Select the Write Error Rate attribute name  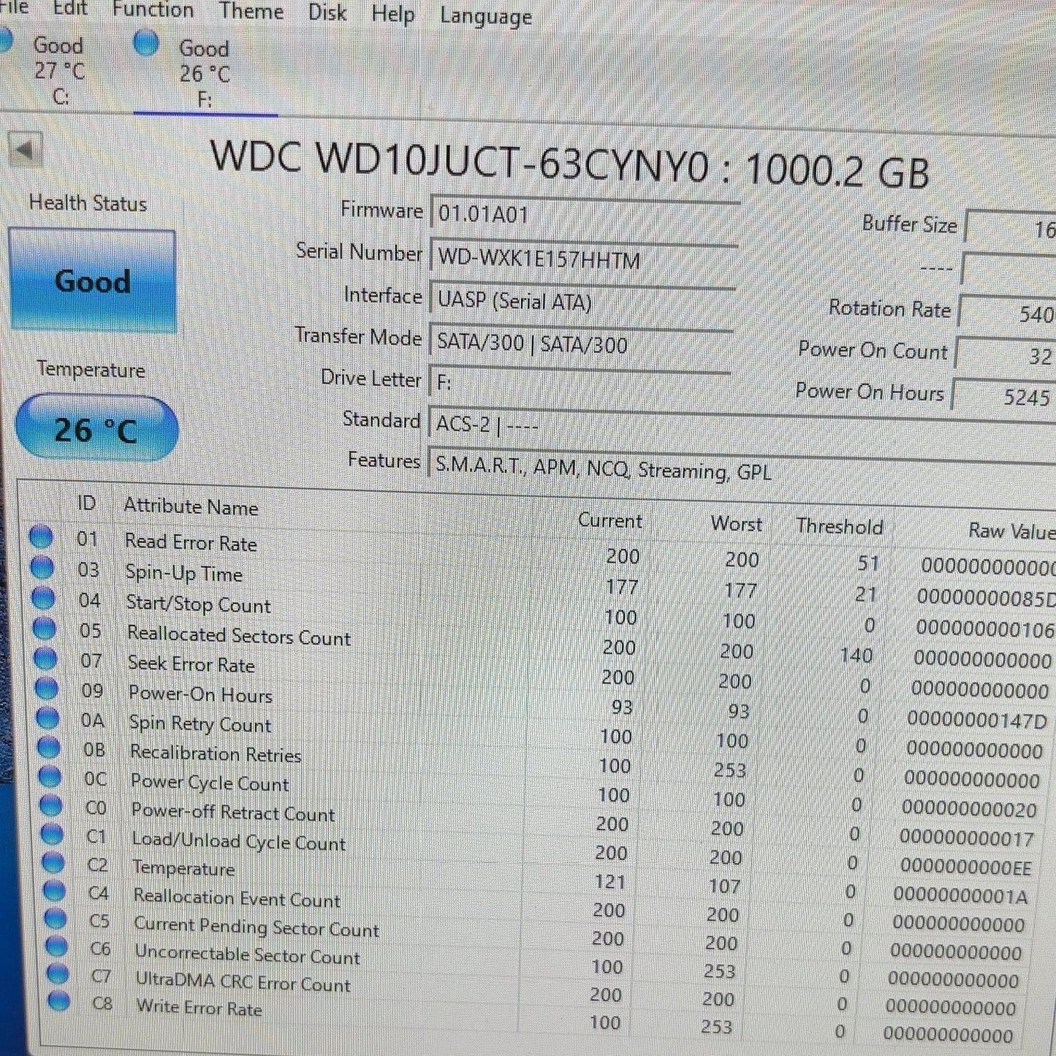coord(199,1008)
